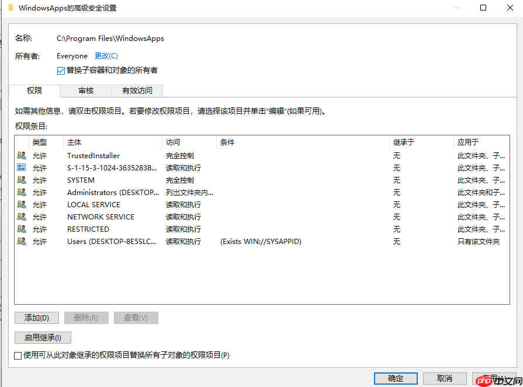Close the WindowsApps security settings window

coord(510,8)
